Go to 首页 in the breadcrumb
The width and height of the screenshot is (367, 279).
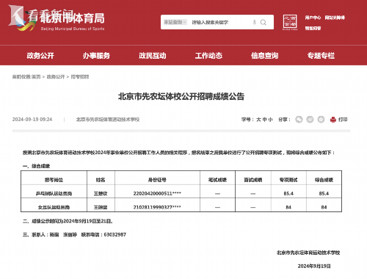(x=36, y=77)
